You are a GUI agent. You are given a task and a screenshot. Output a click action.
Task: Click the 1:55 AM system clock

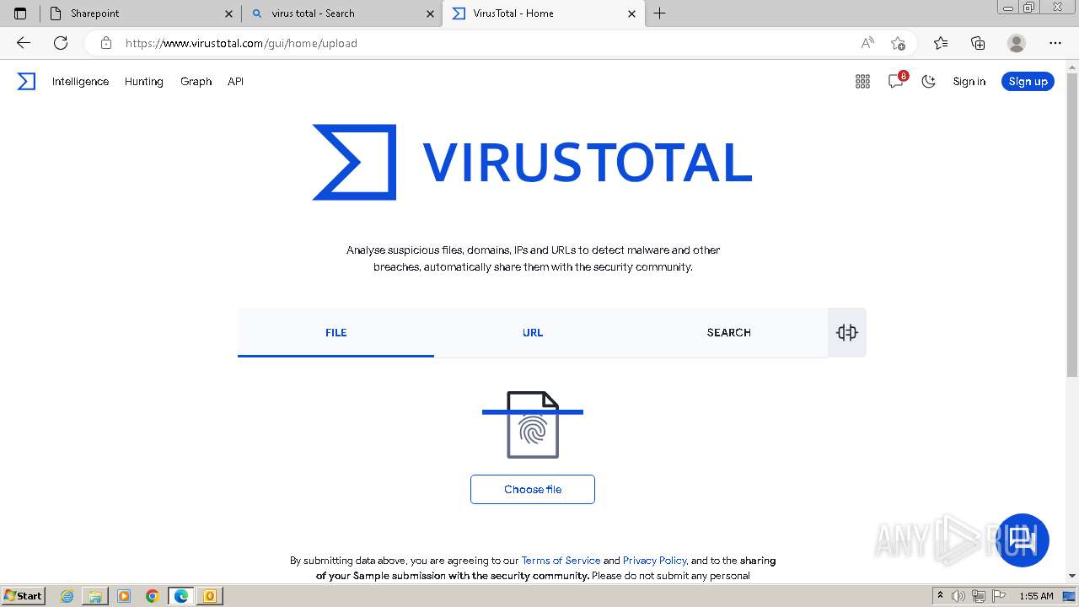tap(1036, 596)
